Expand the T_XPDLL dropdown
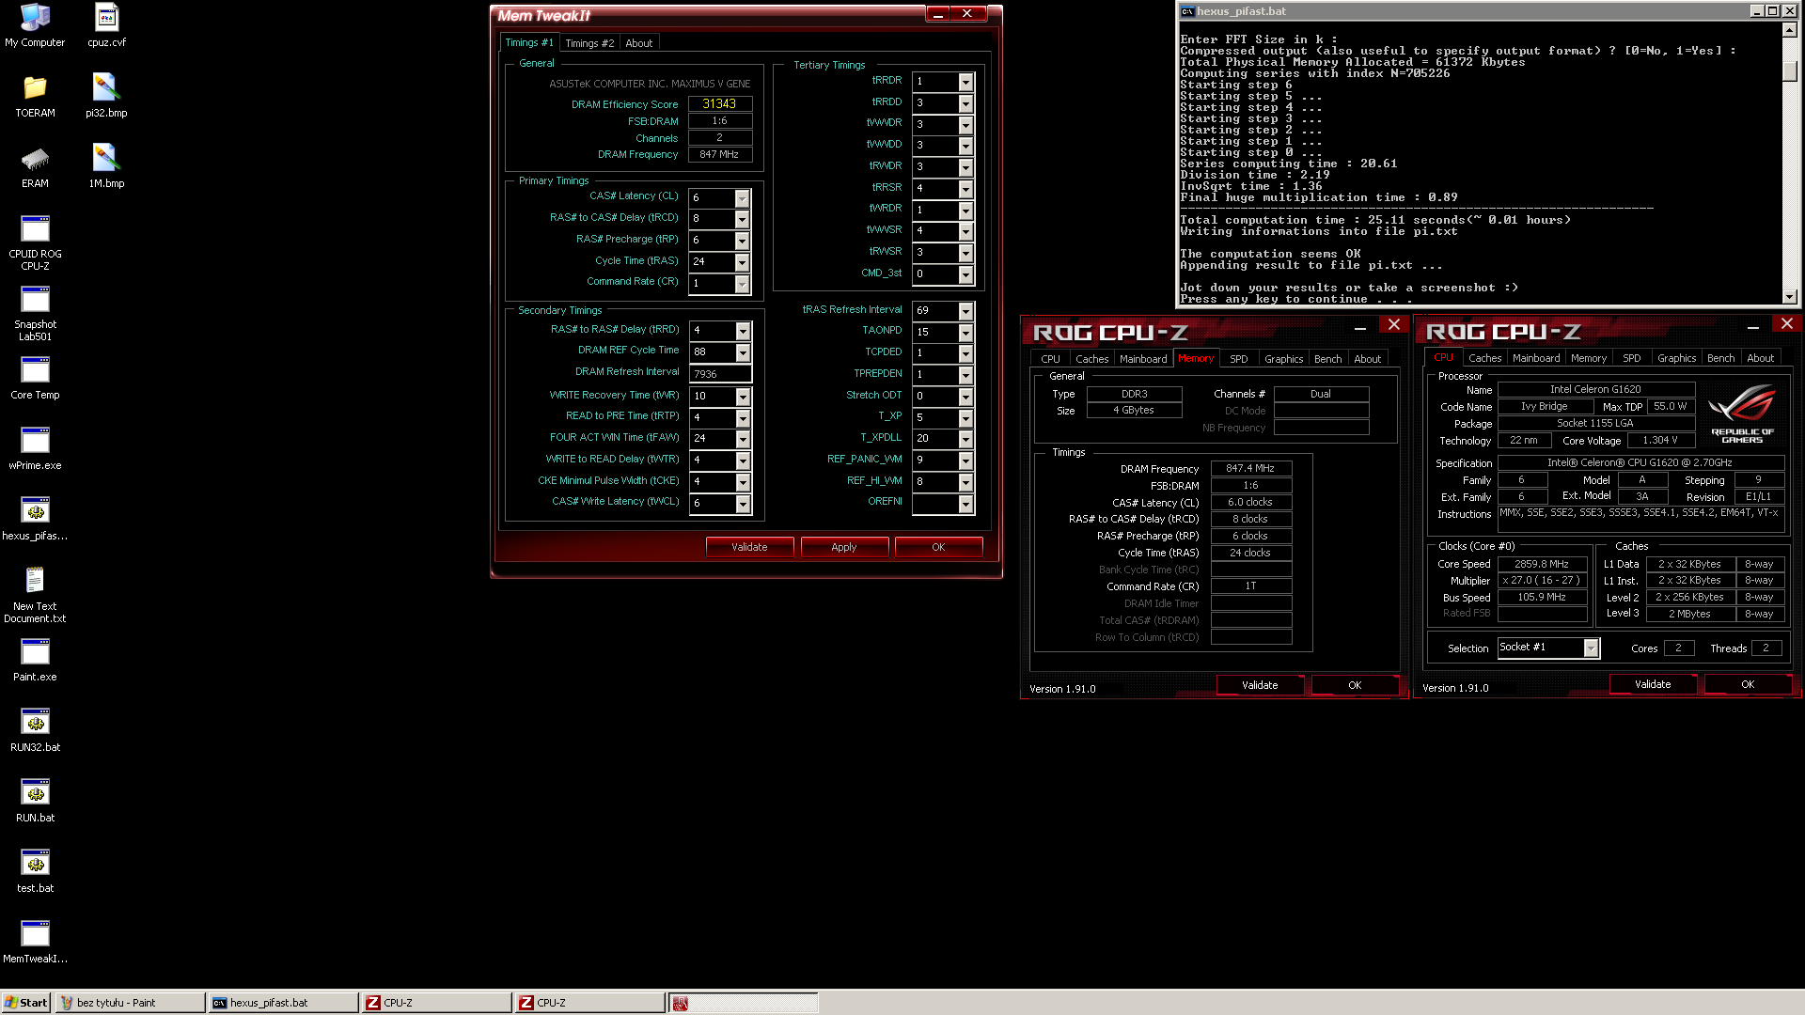This screenshot has height=1015, width=1805. [x=965, y=439]
